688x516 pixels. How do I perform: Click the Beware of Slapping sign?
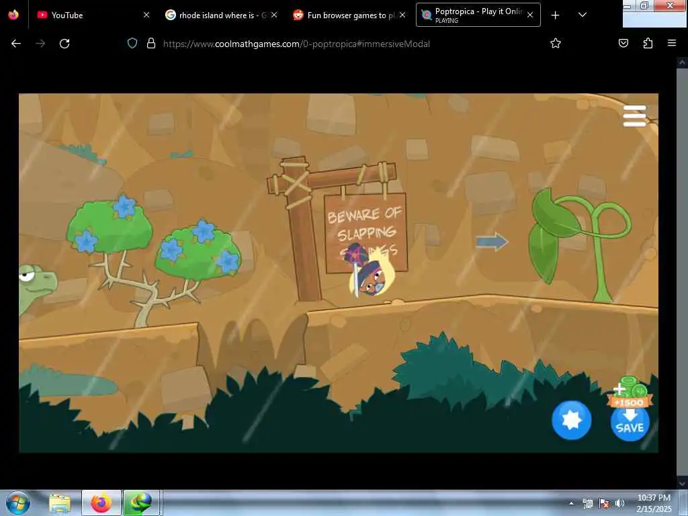(x=365, y=232)
